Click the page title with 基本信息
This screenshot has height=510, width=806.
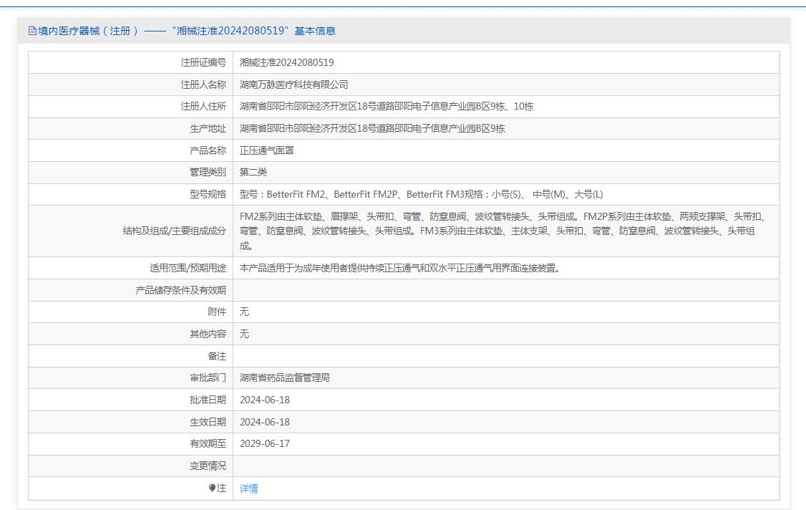187,31
